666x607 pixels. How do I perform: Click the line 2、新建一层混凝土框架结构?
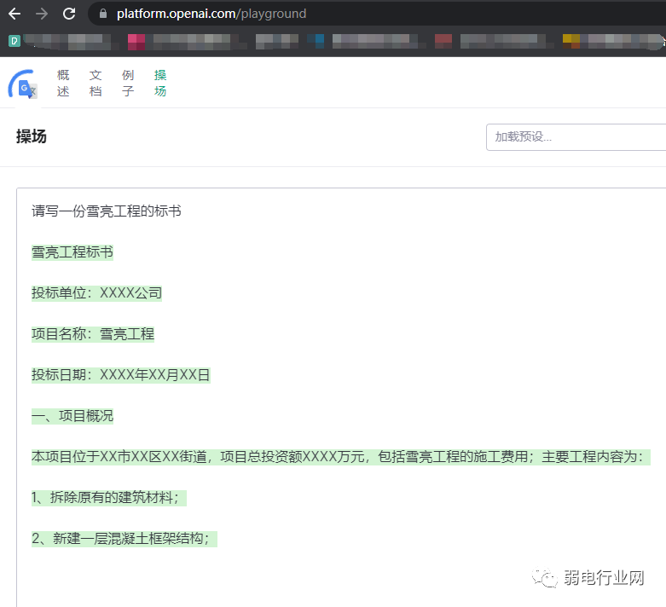(x=125, y=539)
